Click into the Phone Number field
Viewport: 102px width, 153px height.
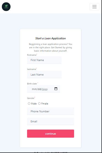(51, 111)
